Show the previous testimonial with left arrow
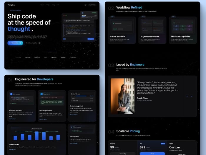206x155 pixels. point(187,96)
